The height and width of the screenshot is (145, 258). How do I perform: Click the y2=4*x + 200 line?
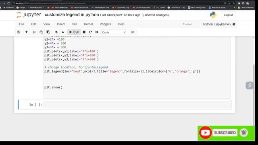tap(55, 43)
